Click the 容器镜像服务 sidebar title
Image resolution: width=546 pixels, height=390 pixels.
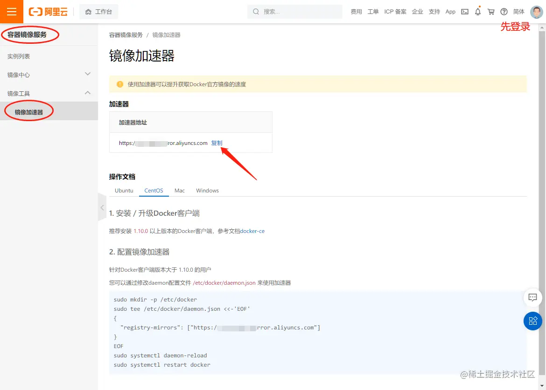coord(27,34)
